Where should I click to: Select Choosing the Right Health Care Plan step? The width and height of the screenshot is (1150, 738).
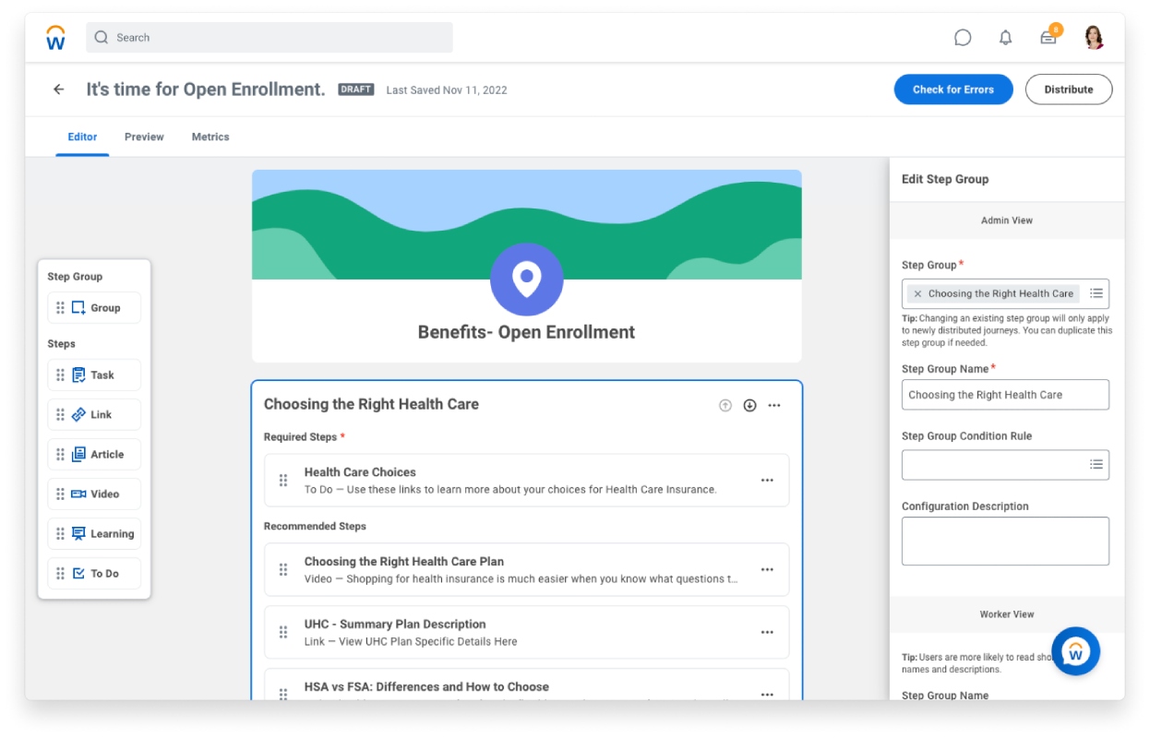pos(526,570)
